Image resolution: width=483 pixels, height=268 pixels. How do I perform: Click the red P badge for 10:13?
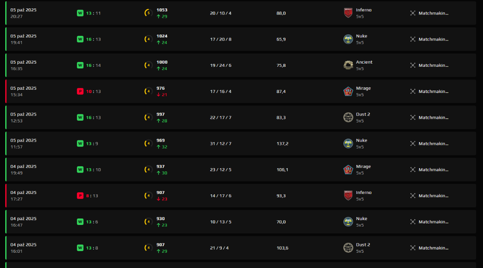pos(80,91)
